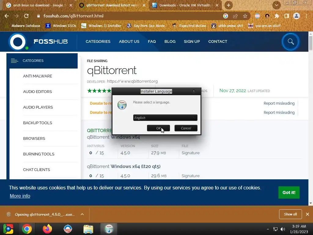This screenshot has width=313, height=235.
Task: Open the FossHub search magnifier
Action: pos(291,42)
